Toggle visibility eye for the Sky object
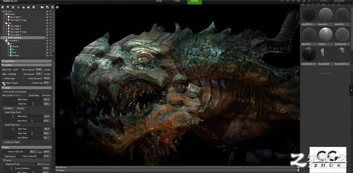This screenshot has width=353, height=173. pyautogui.click(x=51, y=23)
